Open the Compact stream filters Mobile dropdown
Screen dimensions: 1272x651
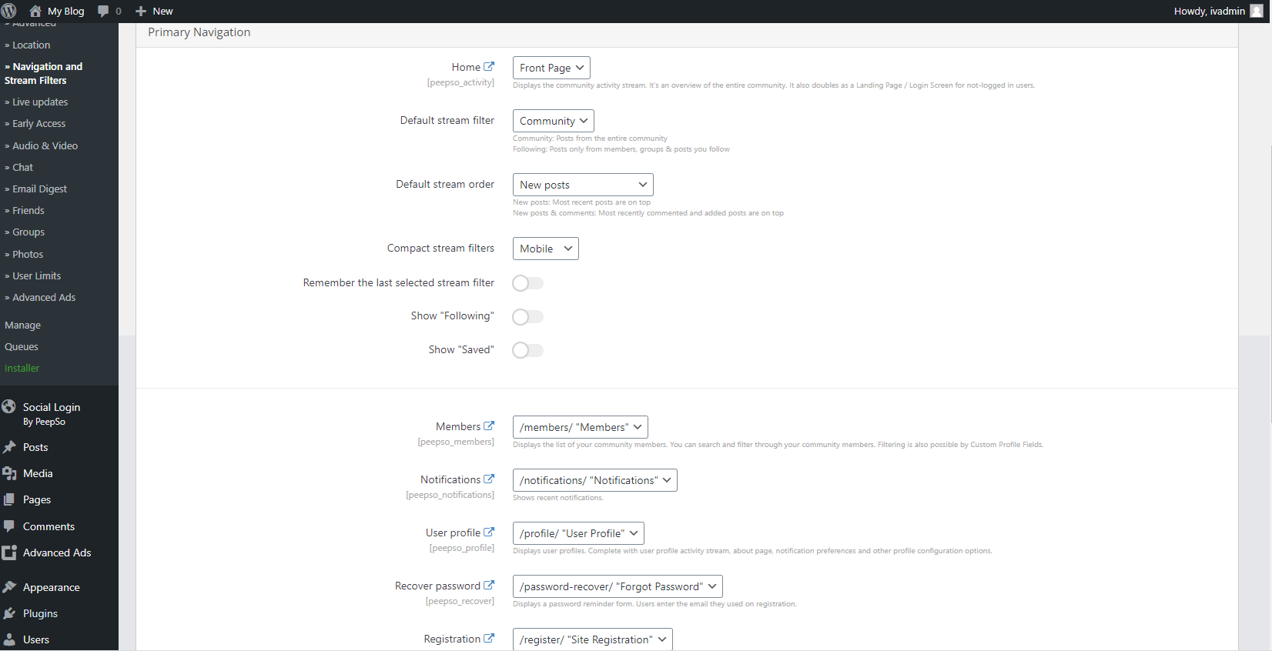pyautogui.click(x=546, y=249)
